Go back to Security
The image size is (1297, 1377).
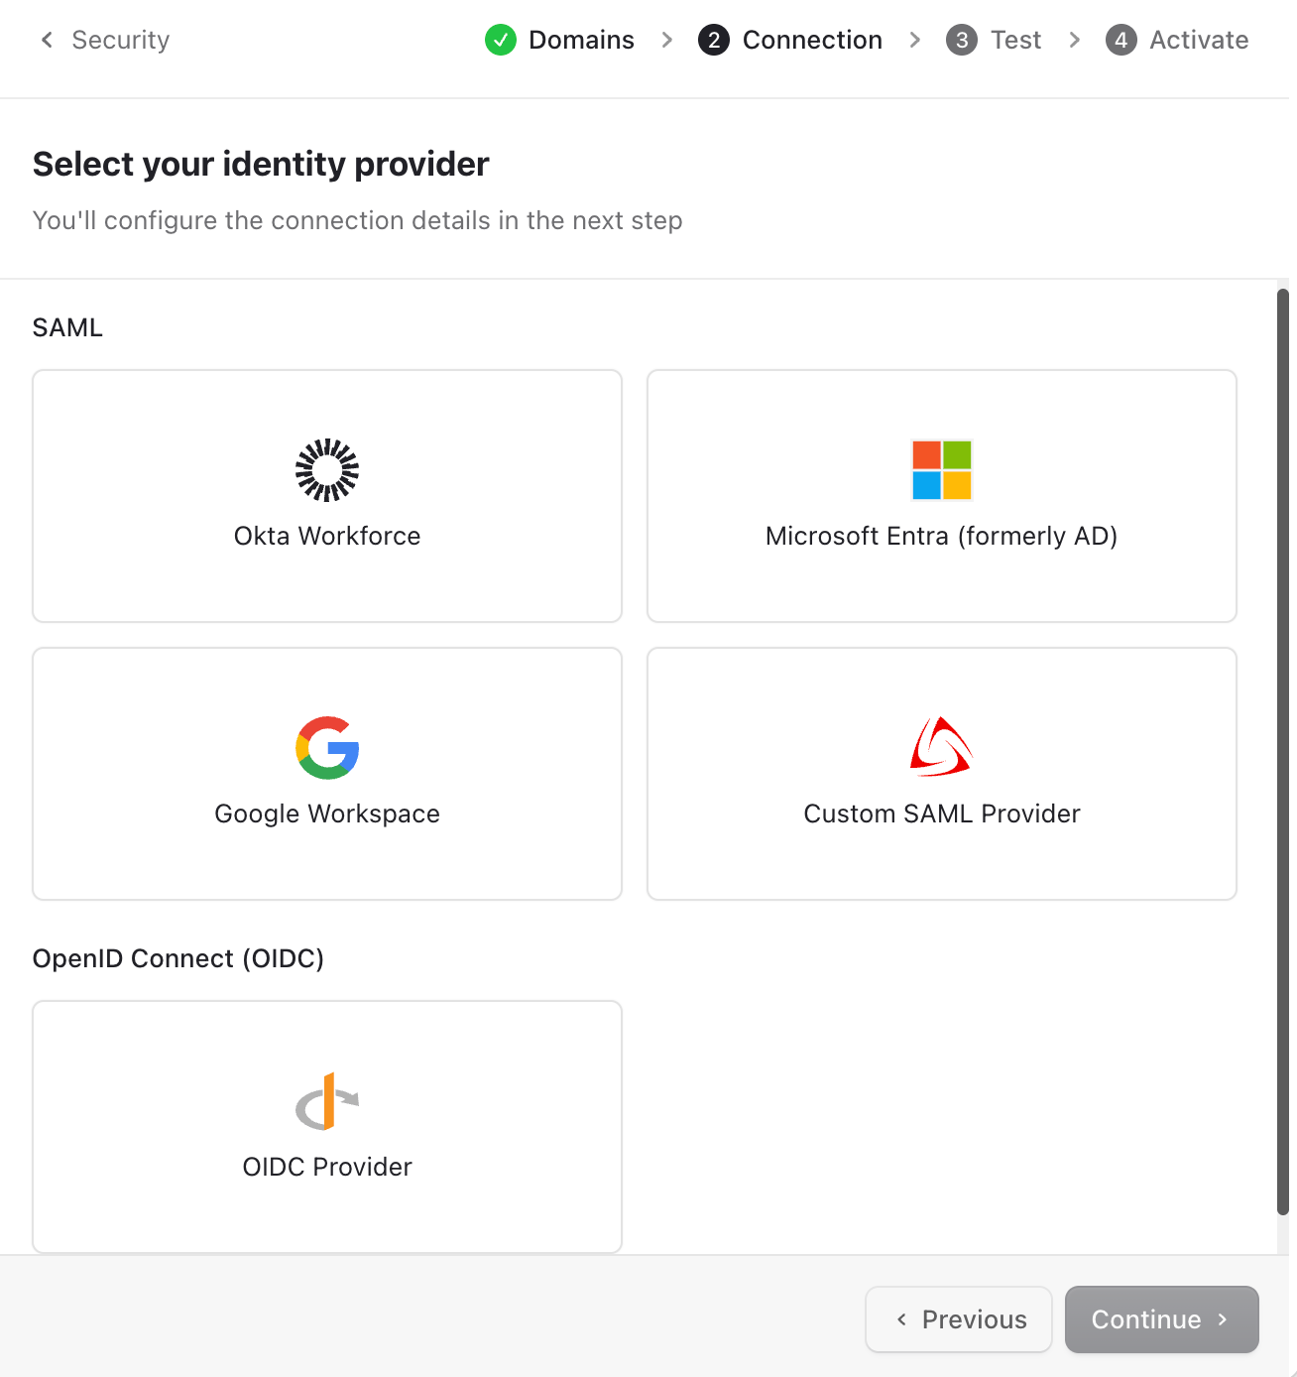[121, 40]
